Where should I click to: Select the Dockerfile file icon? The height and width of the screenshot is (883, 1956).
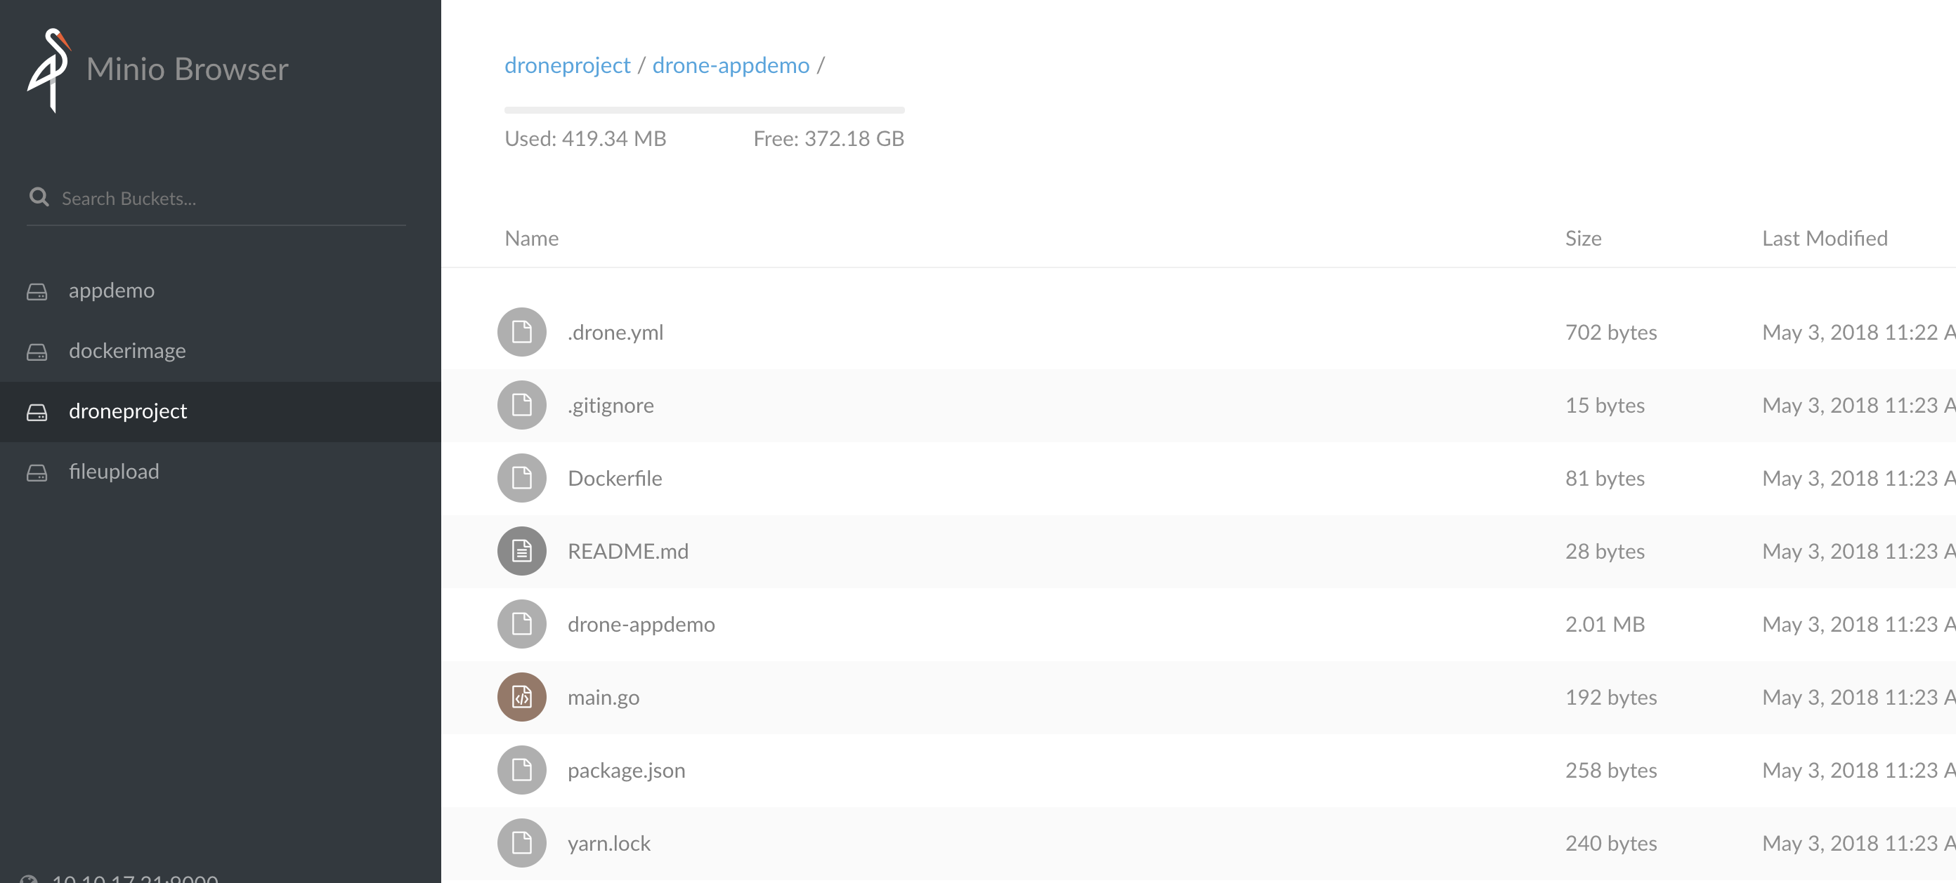click(x=521, y=479)
